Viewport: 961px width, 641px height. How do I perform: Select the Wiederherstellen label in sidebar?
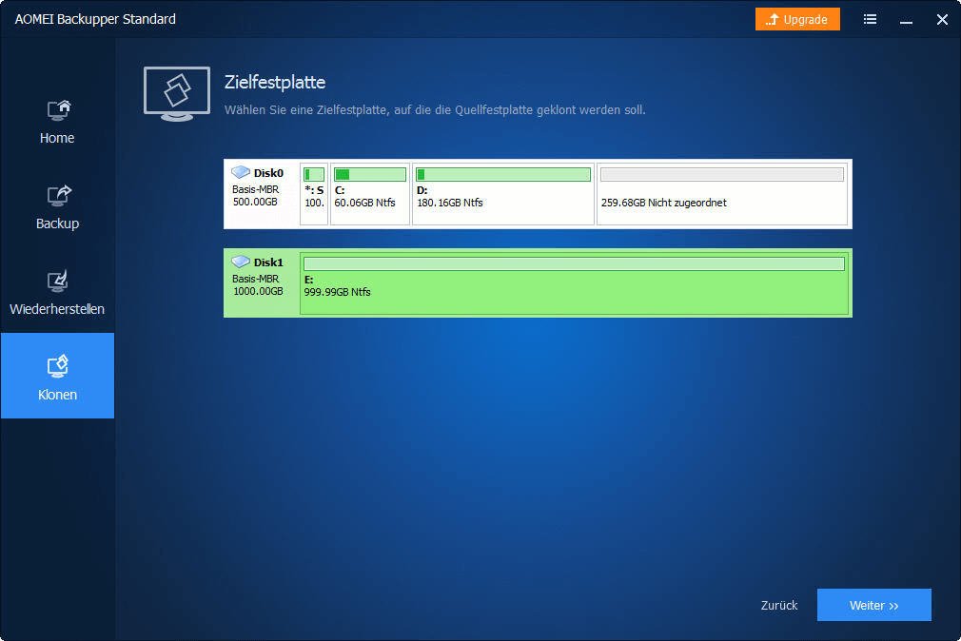(57, 309)
